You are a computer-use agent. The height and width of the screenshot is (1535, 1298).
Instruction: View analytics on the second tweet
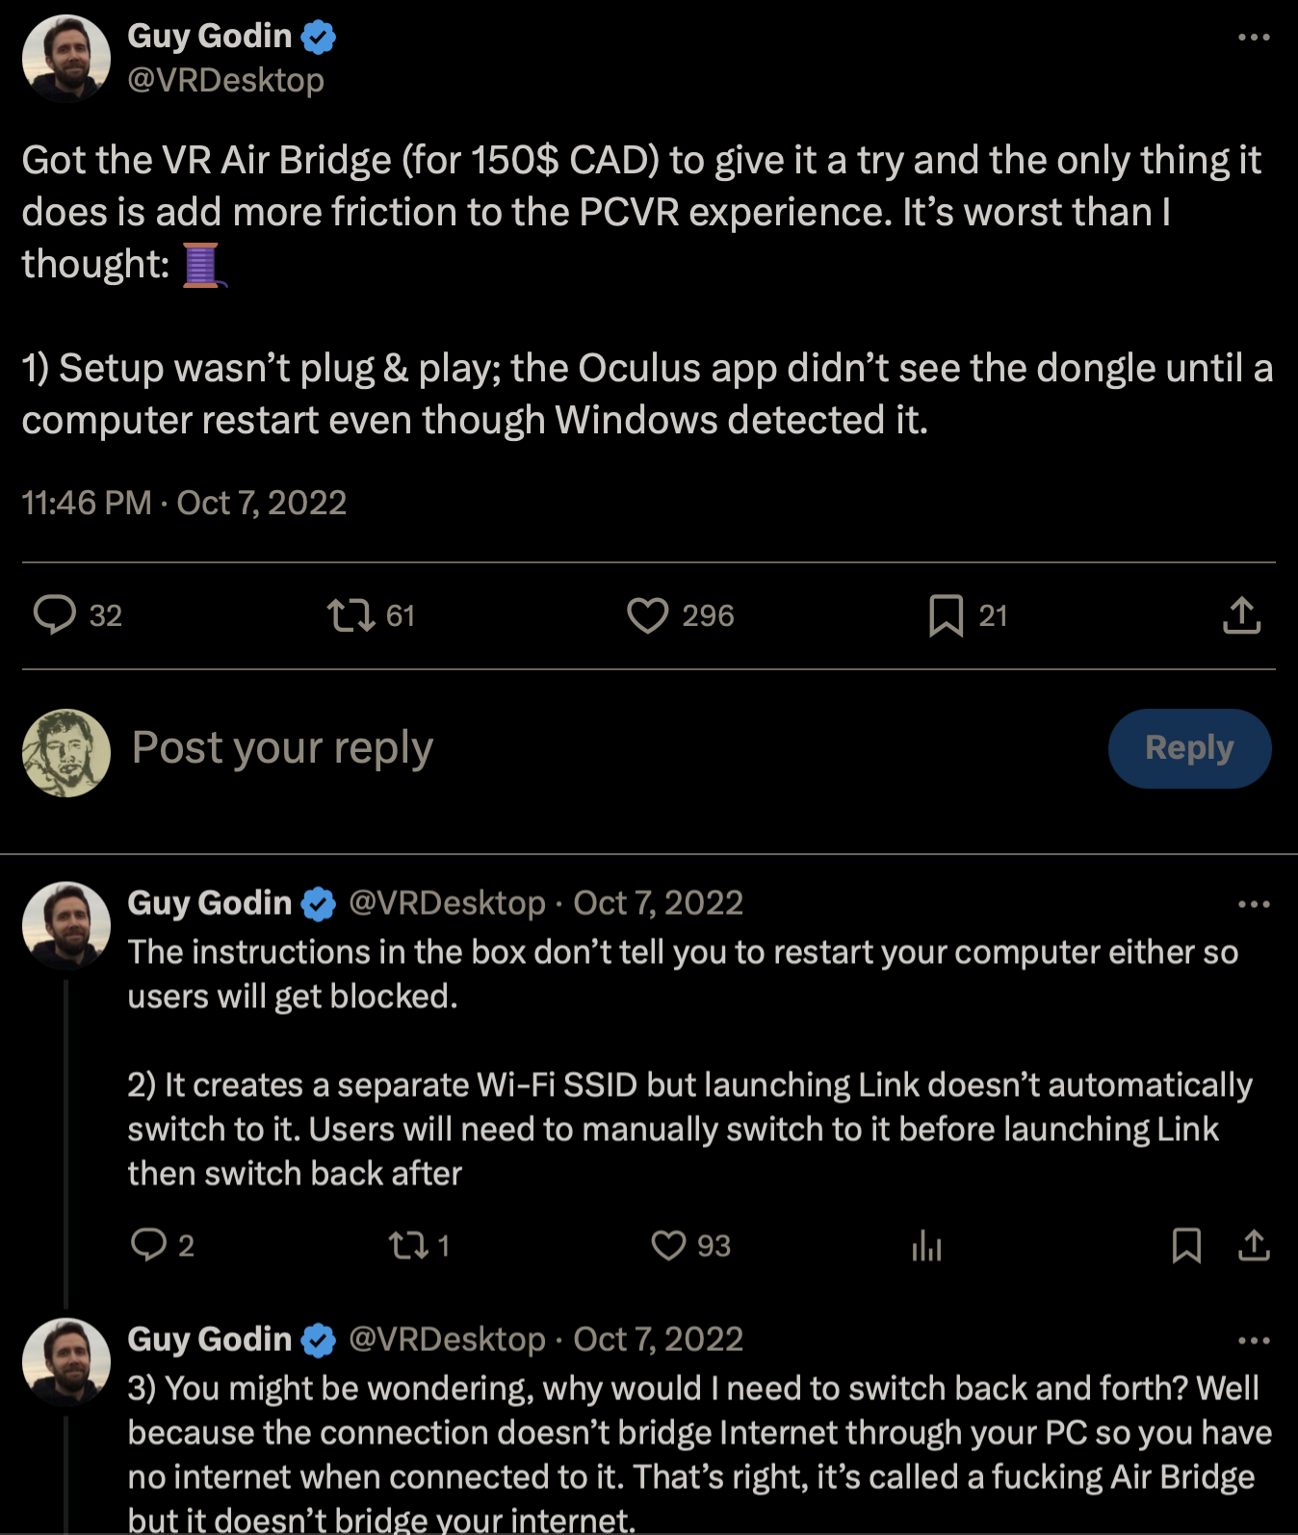pos(926,1246)
